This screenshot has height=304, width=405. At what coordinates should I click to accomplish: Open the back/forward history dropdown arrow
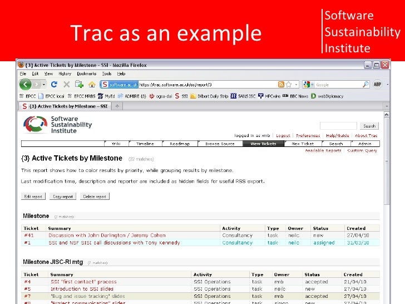[x=44, y=85]
